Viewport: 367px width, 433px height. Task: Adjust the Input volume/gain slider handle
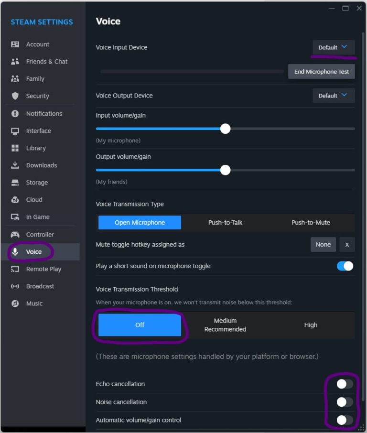[226, 129]
